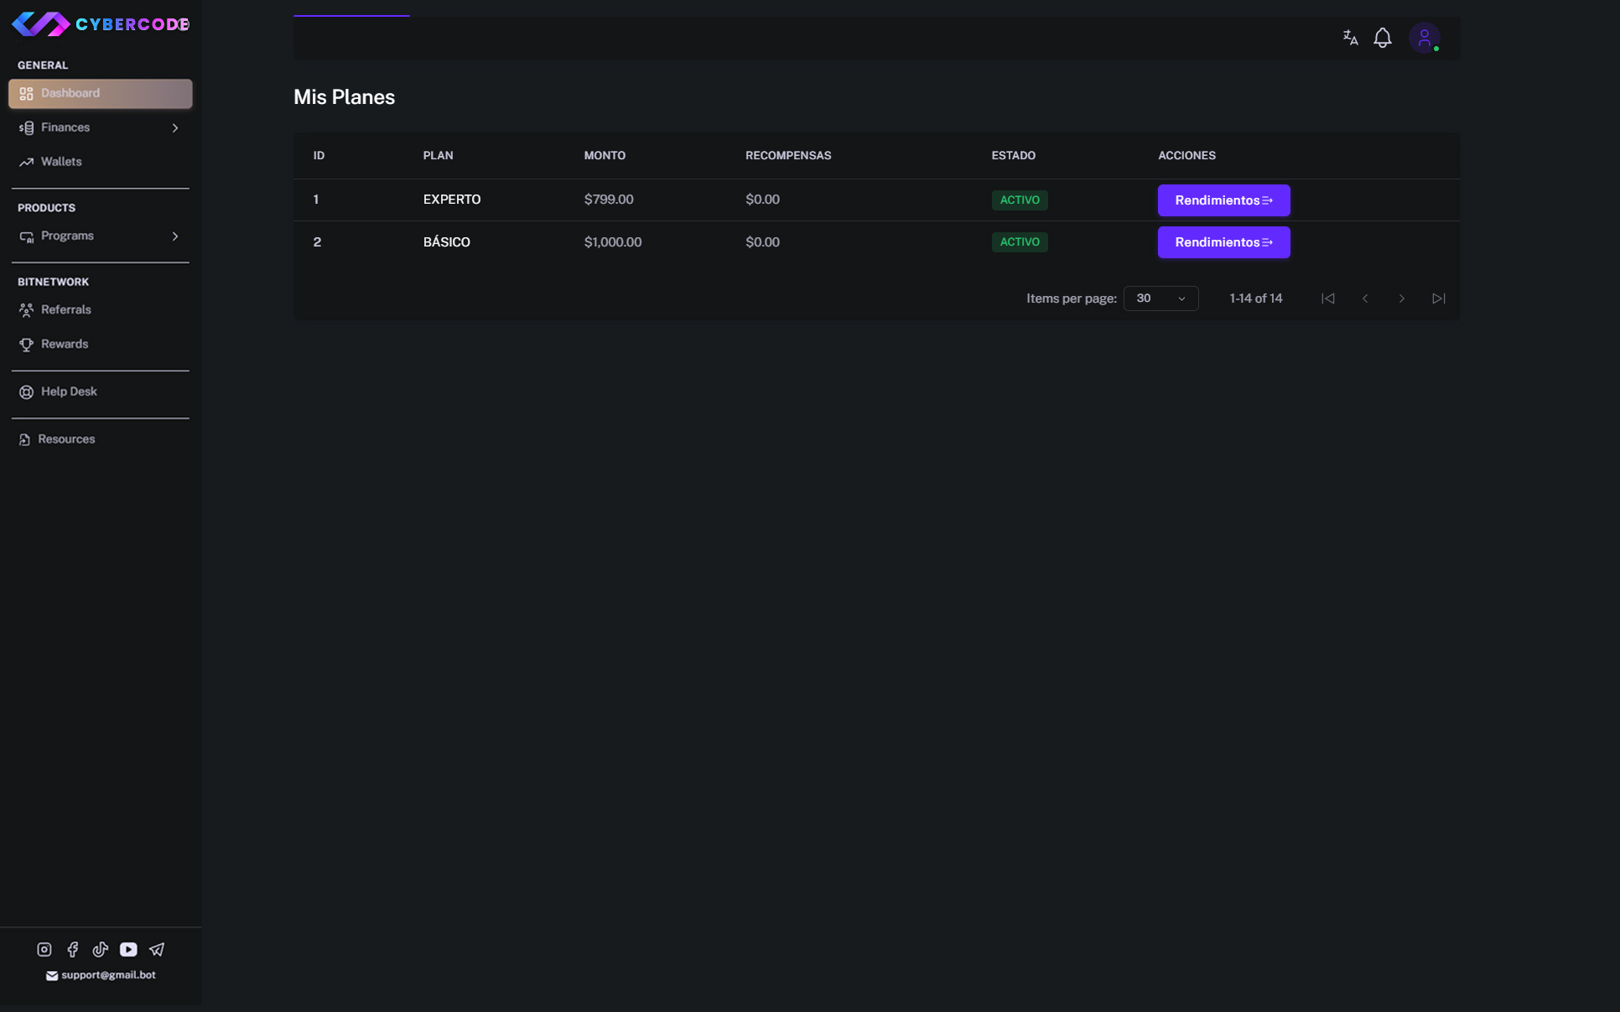The height and width of the screenshot is (1012, 1620).
Task: Open the Instagram social link
Action: click(44, 949)
